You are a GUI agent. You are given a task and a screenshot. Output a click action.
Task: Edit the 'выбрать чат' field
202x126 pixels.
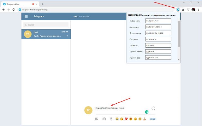pos(158,21)
